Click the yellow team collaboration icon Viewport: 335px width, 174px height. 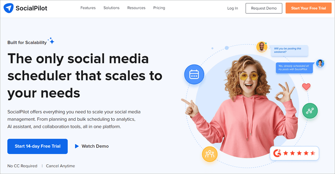(210, 154)
